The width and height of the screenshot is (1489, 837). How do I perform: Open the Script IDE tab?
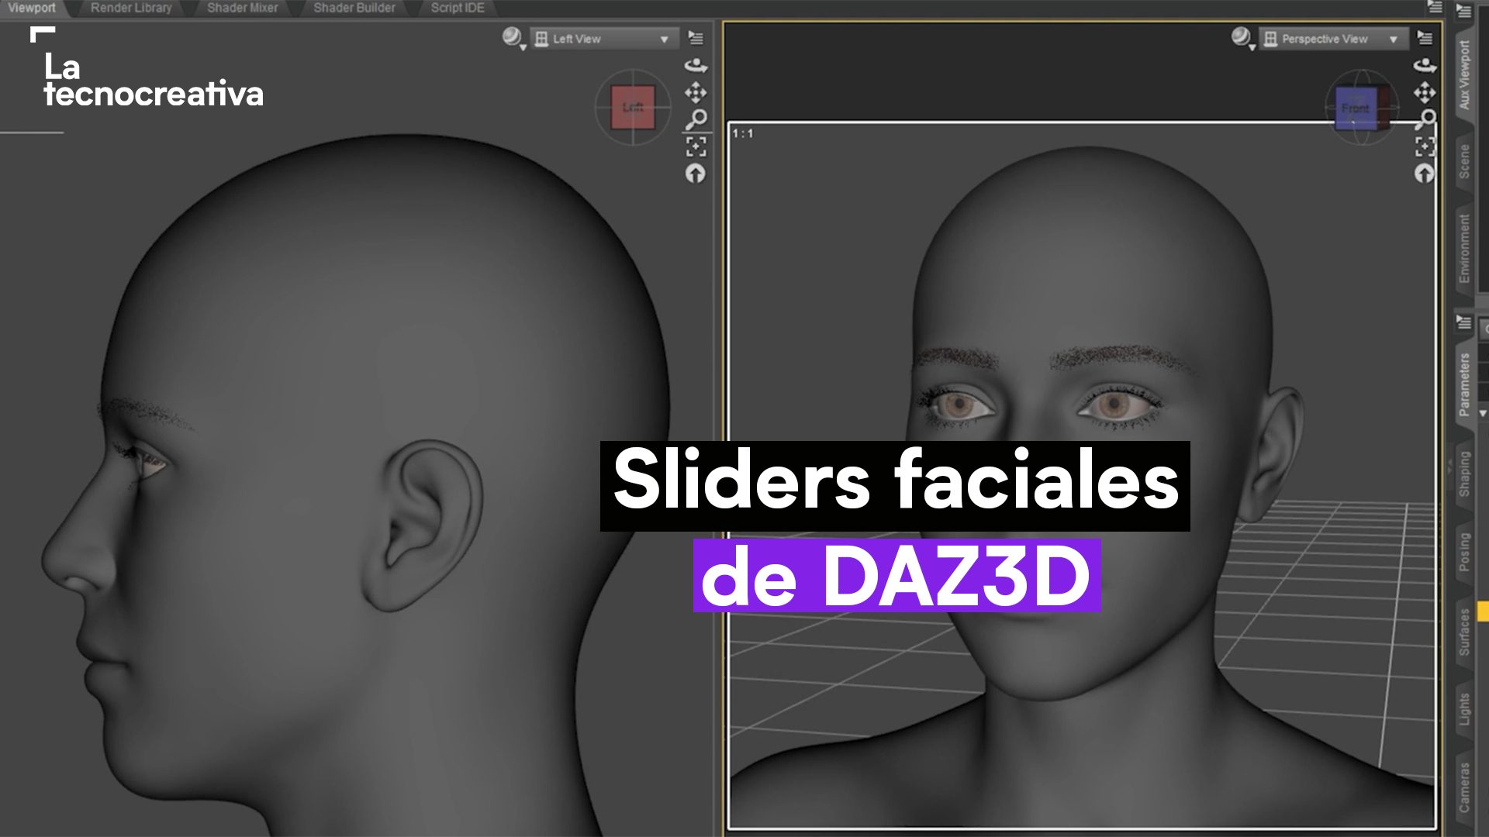tap(458, 8)
